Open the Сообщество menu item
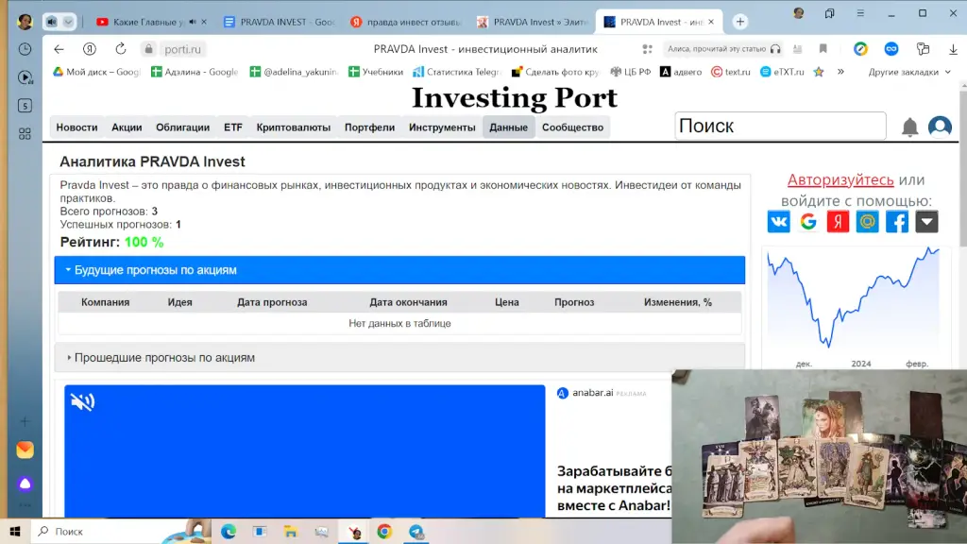 point(573,127)
